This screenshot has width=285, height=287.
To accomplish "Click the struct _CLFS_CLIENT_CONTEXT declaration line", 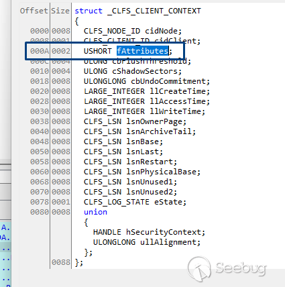I will coord(137,11).
